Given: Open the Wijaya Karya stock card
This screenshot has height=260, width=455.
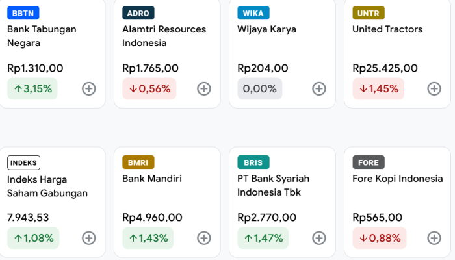Looking at the screenshot, I should (267, 29).
